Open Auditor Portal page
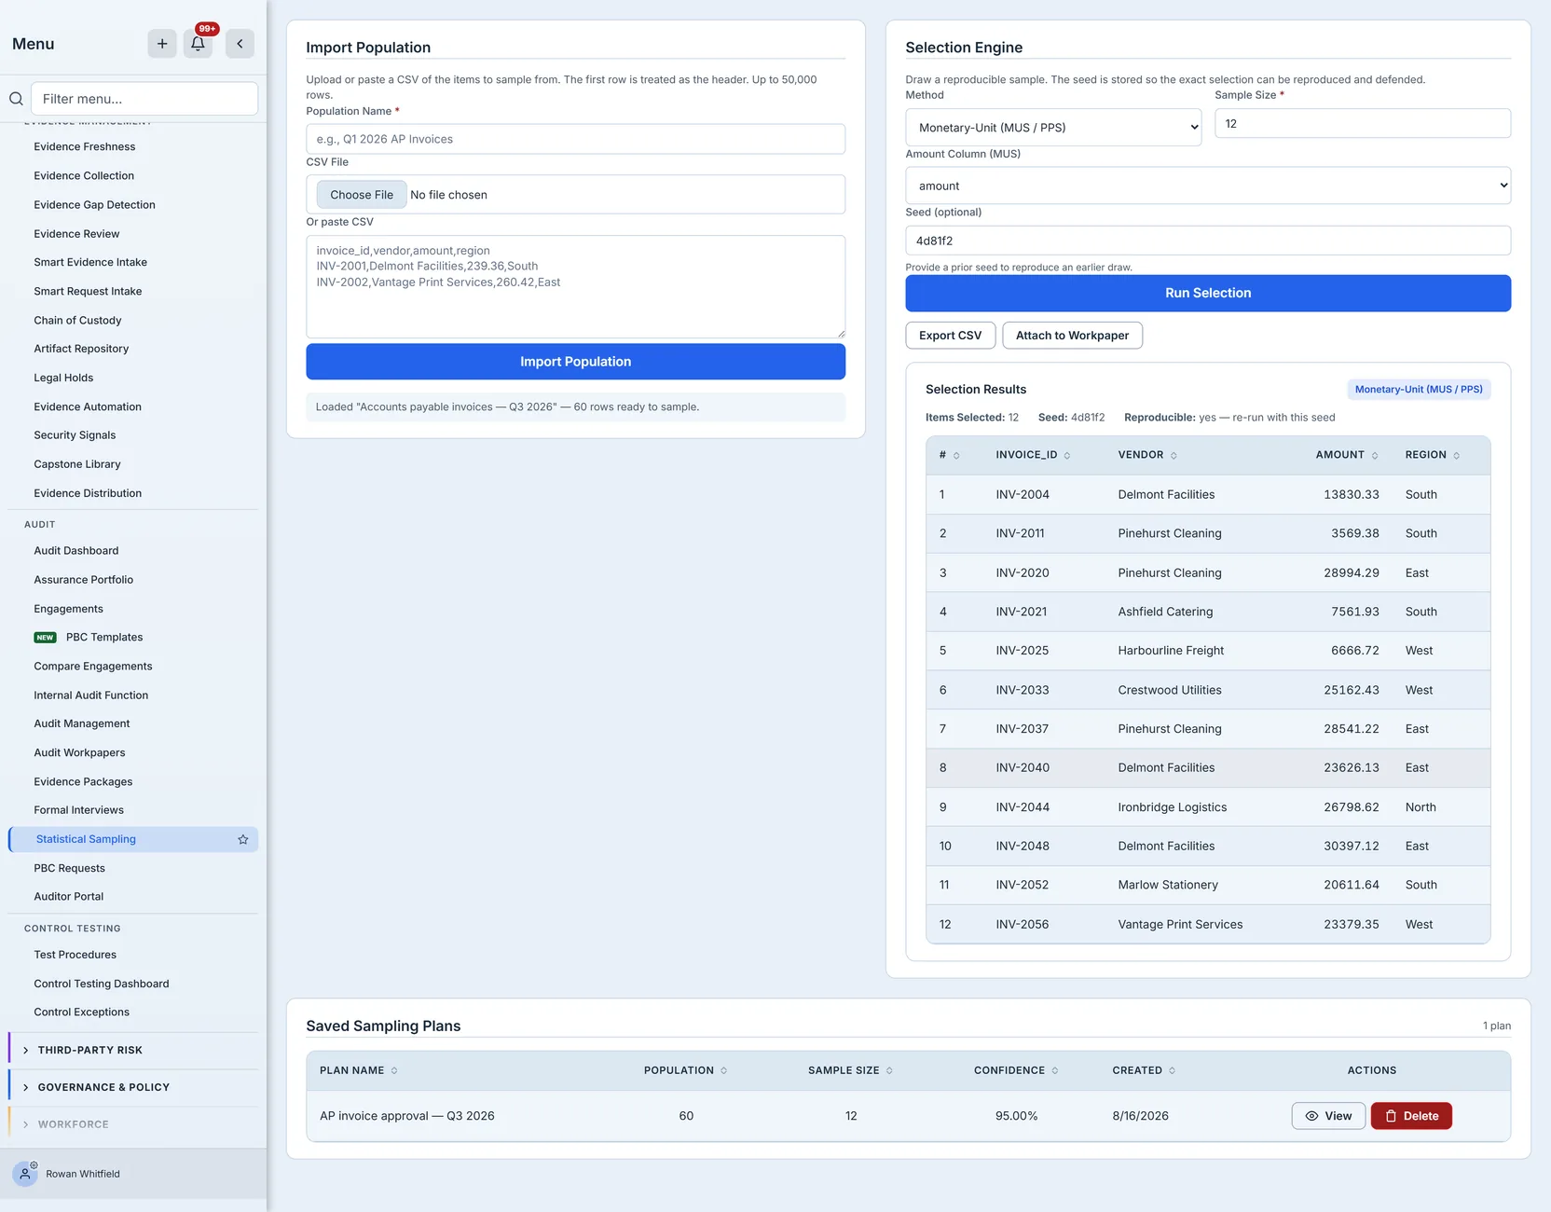Screen dimensions: 1551x1212 [x=69, y=897]
